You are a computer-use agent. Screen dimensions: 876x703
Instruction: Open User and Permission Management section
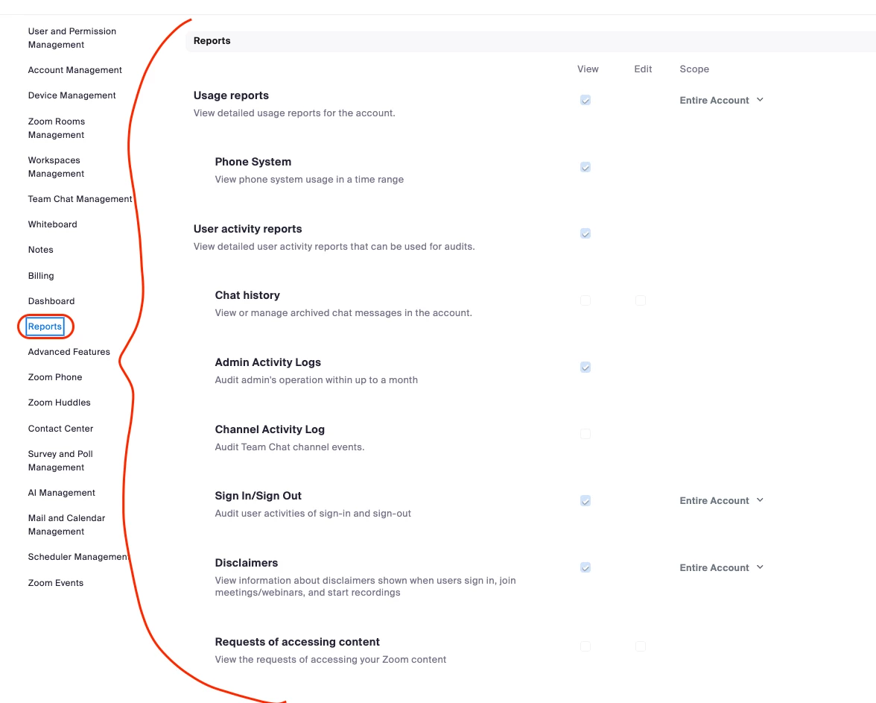pyautogui.click(x=72, y=38)
